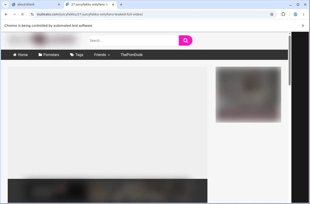
Task: Select the active second browser tab
Action: 90,4
